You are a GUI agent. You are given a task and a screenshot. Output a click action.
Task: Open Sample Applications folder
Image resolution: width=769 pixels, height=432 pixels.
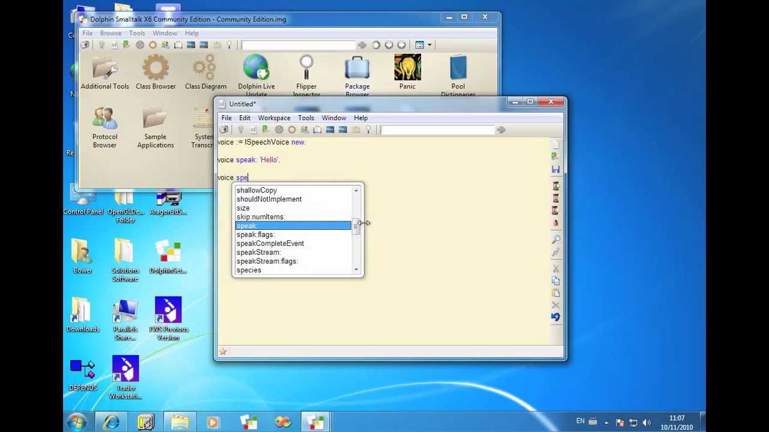click(155, 127)
